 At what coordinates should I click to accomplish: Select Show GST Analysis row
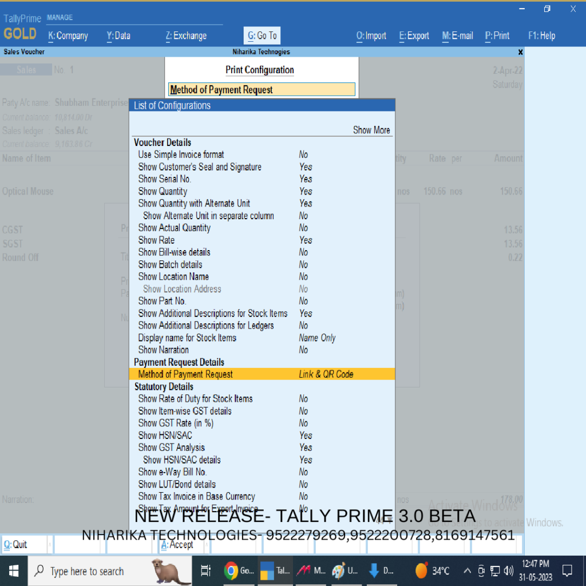pyautogui.click(x=262, y=448)
